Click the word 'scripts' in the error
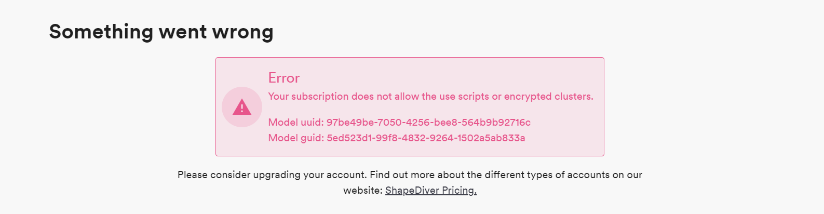This screenshot has height=214, width=824. pyautogui.click(x=473, y=96)
